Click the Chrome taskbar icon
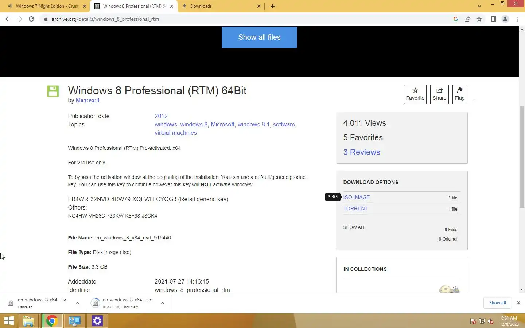The height and width of the screenshot is (328, 525). (x=52, y=321)
